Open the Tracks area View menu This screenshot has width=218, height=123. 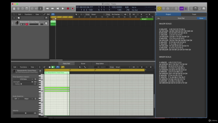[38, 14]
